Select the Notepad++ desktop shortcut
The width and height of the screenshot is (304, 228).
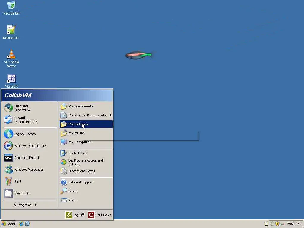[x=11, y=32]
